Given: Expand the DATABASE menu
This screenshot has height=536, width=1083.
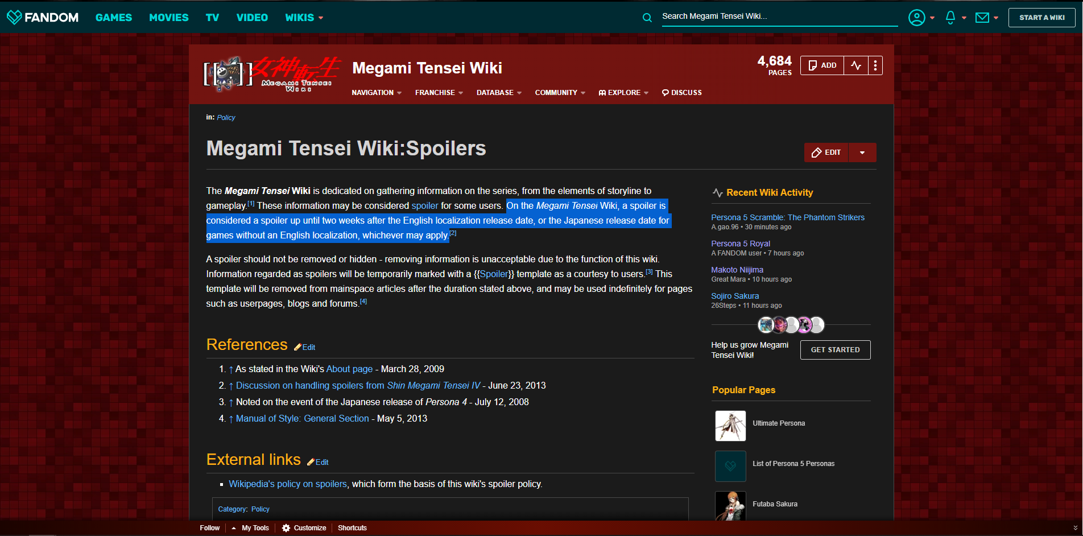Looking at the screenshot, I should (x=499, y=93).
